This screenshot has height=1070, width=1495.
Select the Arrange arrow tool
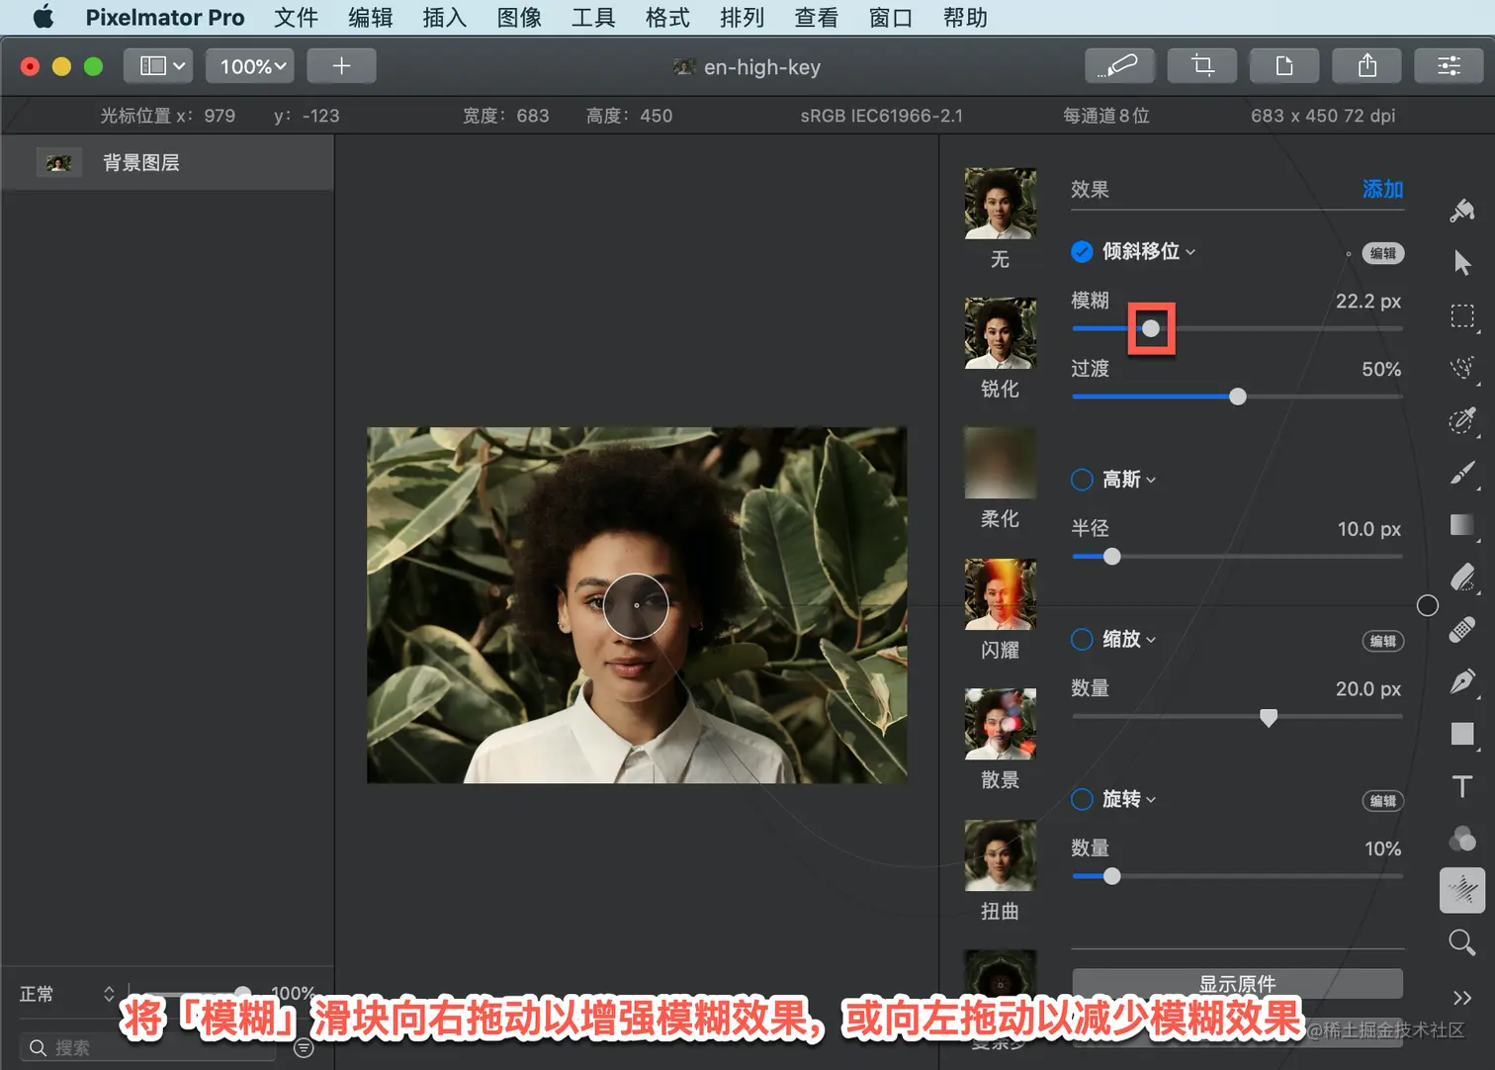(1462, 262)
